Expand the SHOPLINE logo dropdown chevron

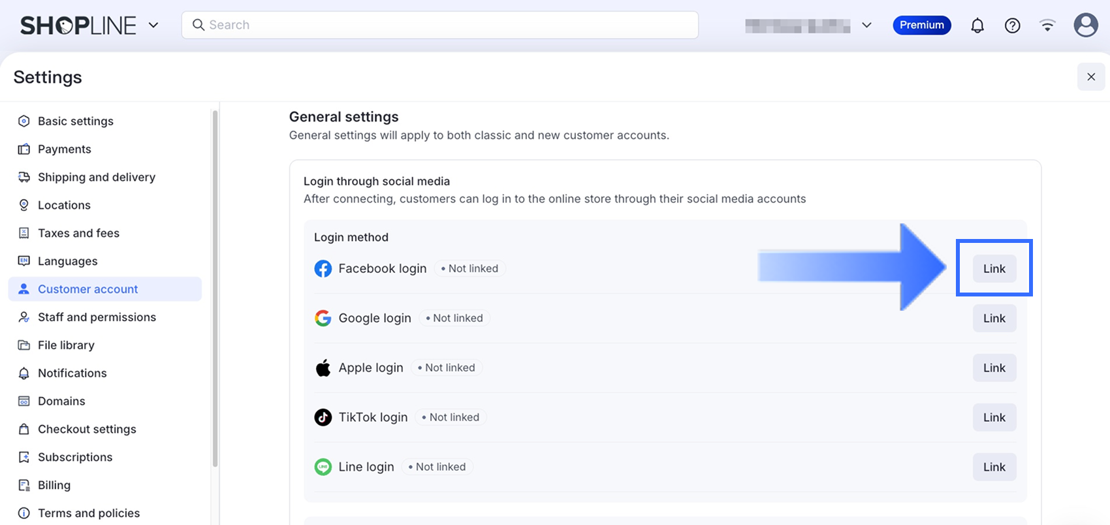point(153,25)
